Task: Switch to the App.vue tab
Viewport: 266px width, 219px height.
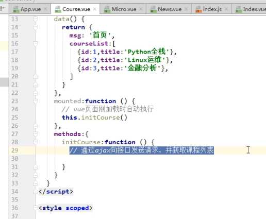Action: [30, 9]
